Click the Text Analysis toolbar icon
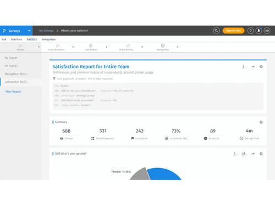The width and height of the screenshot is (275, 206). click(91, 46)
